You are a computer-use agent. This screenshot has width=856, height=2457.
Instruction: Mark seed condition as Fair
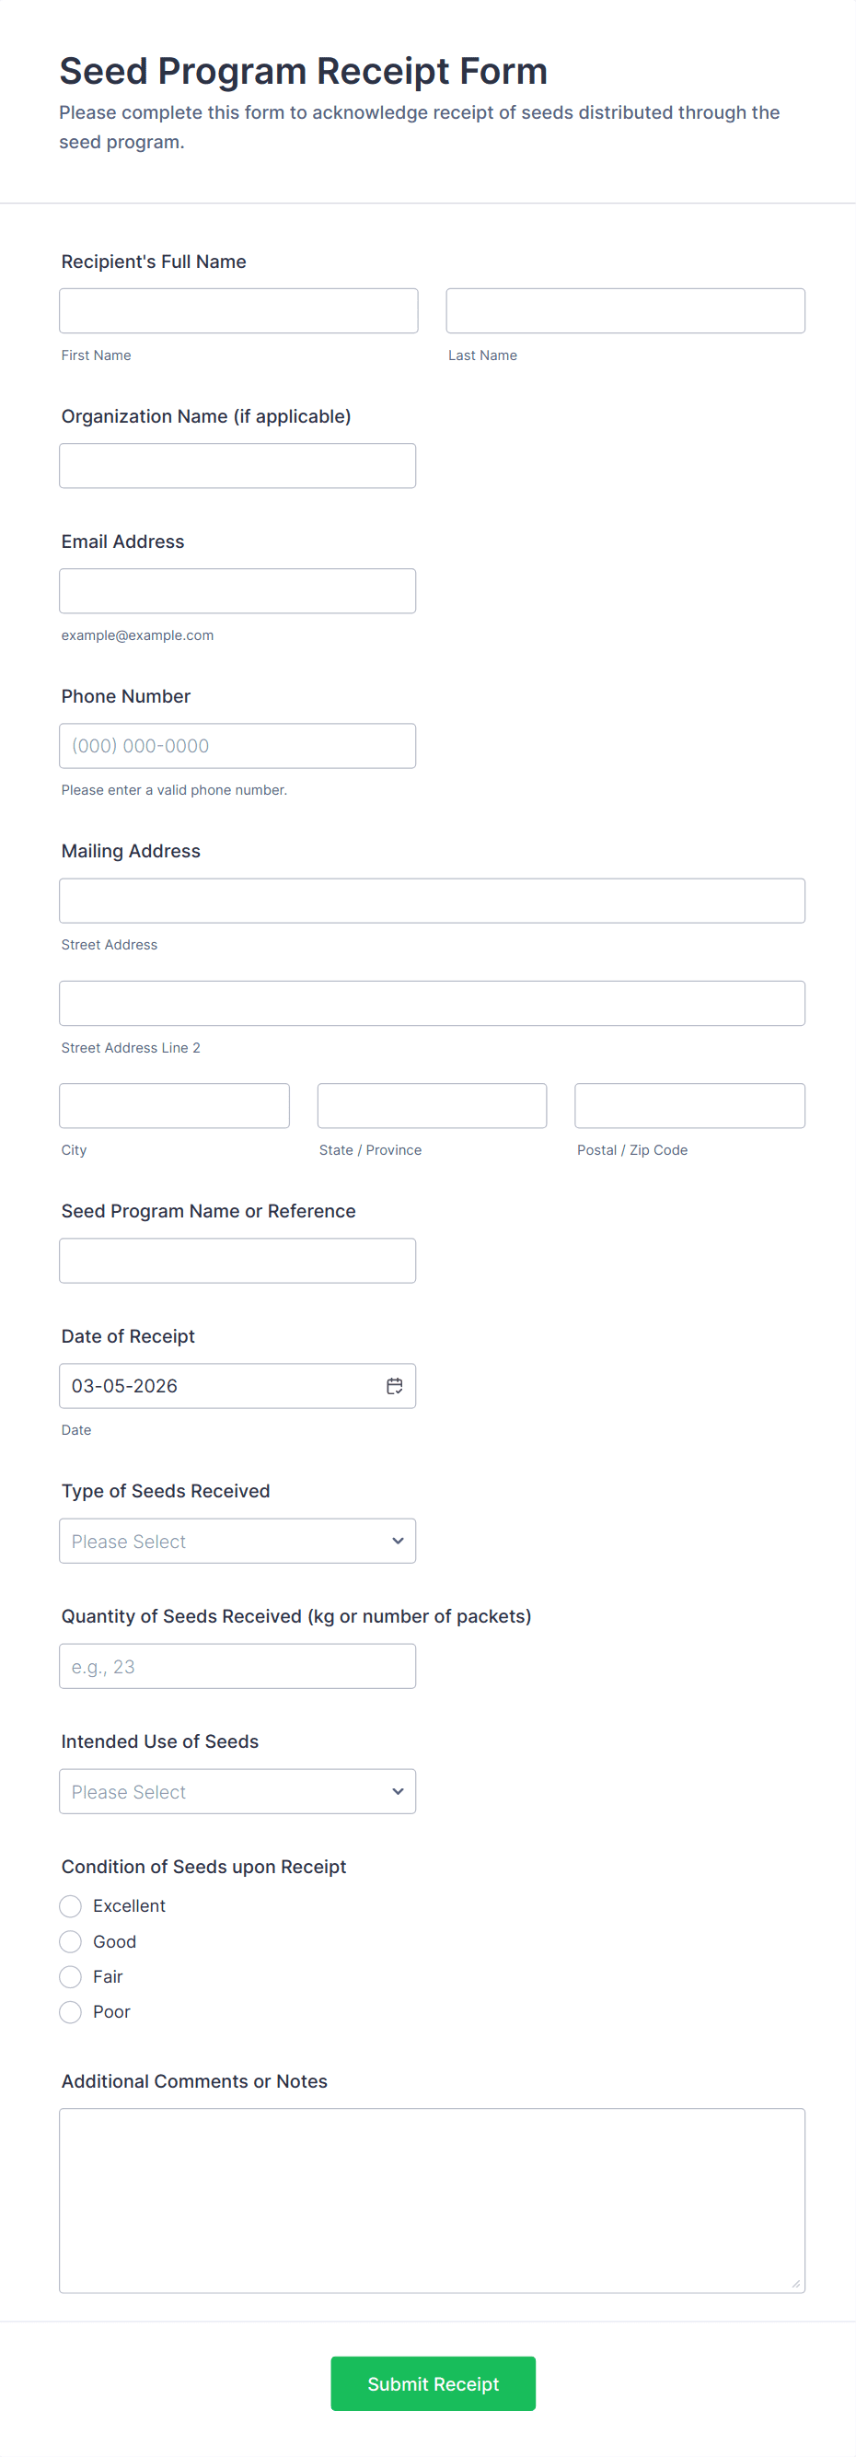(x=71, y=1976)
